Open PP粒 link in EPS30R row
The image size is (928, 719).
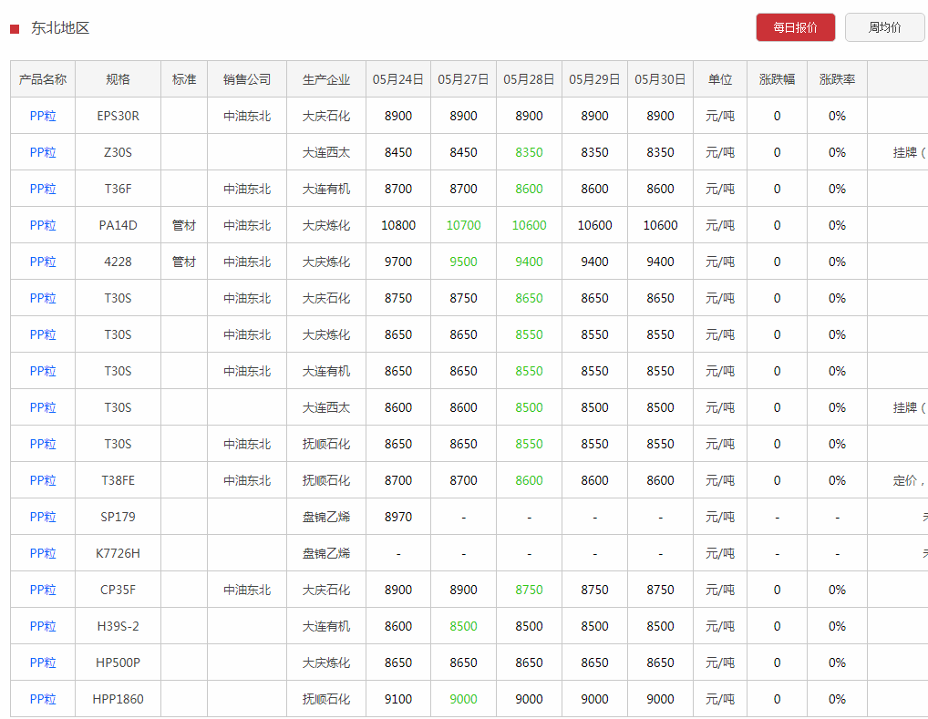click(43, 116)
